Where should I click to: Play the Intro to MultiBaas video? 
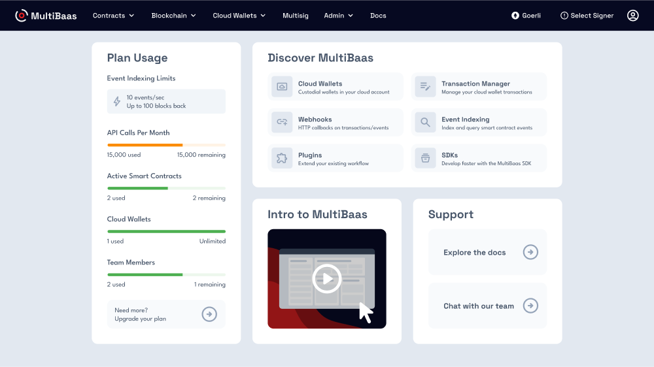(x=326, y=279)
